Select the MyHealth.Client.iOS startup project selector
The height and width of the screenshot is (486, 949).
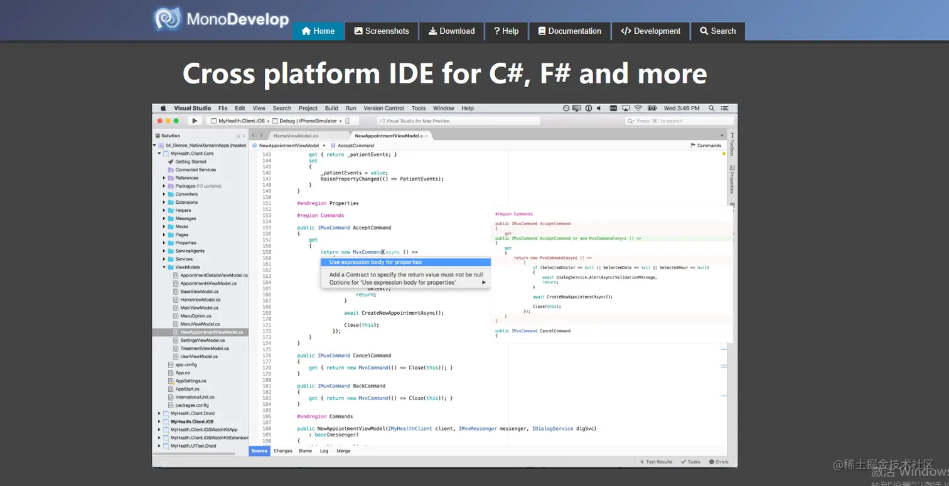click(x=238, y=120)
